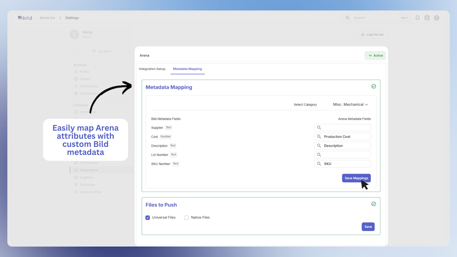The height and width of the screenshot is (257, 457).
Task: Click the green checkmark icon beside Metadata Mapping heading
Action: (374, 86)
